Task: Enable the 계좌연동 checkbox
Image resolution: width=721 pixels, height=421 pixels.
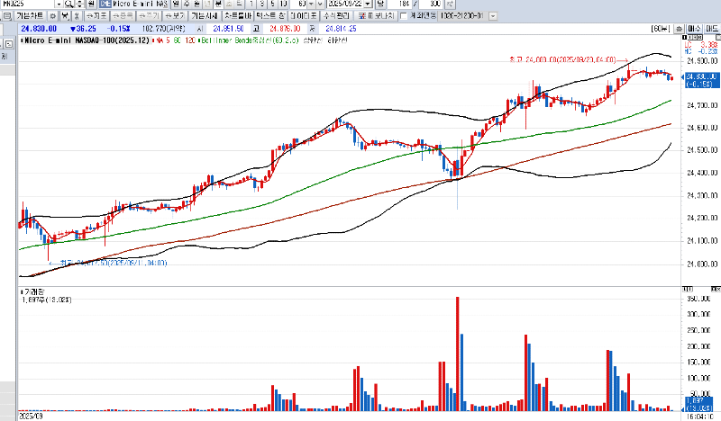Action: (402, 16)
